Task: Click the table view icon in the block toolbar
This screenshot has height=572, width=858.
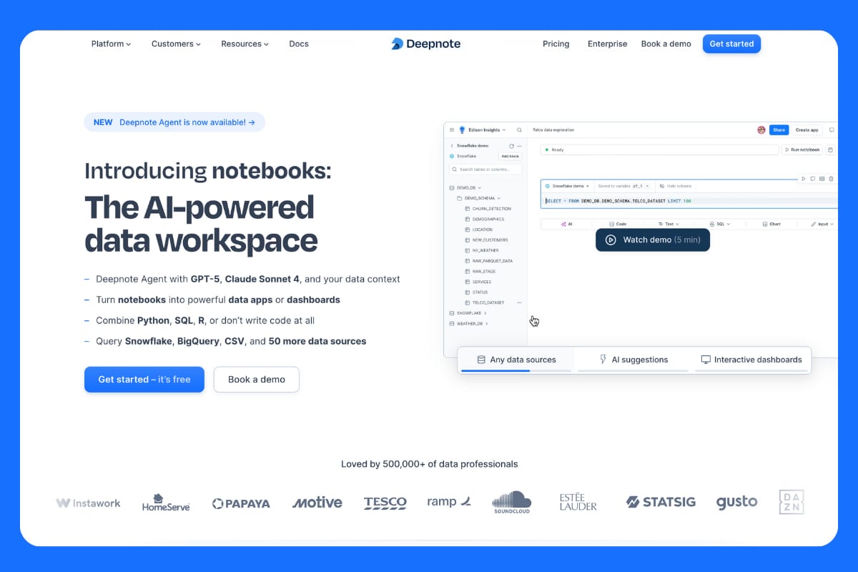Action: (822, 179)
